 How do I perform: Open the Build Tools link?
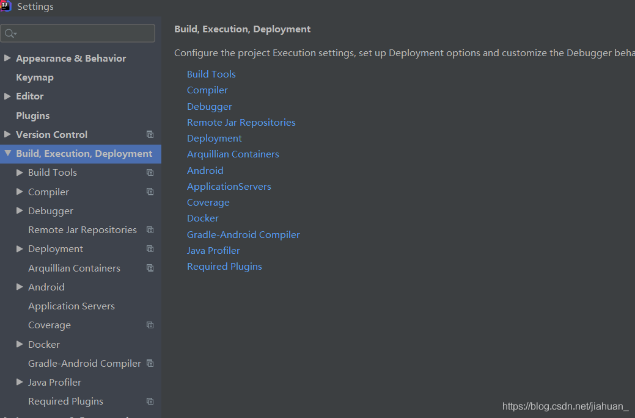[211, 74]
